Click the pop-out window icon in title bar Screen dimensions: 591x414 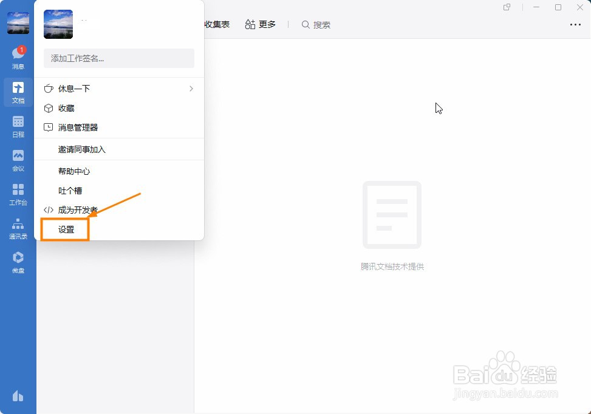pos(507,7)
